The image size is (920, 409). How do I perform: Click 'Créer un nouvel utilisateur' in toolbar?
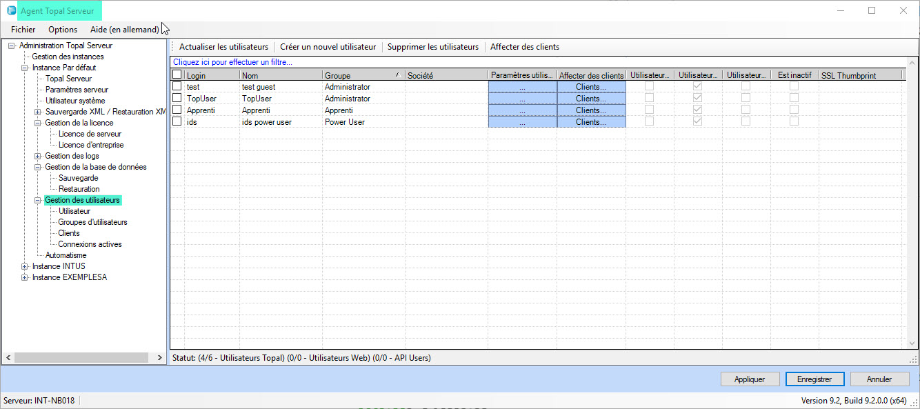tap(328, 47)
